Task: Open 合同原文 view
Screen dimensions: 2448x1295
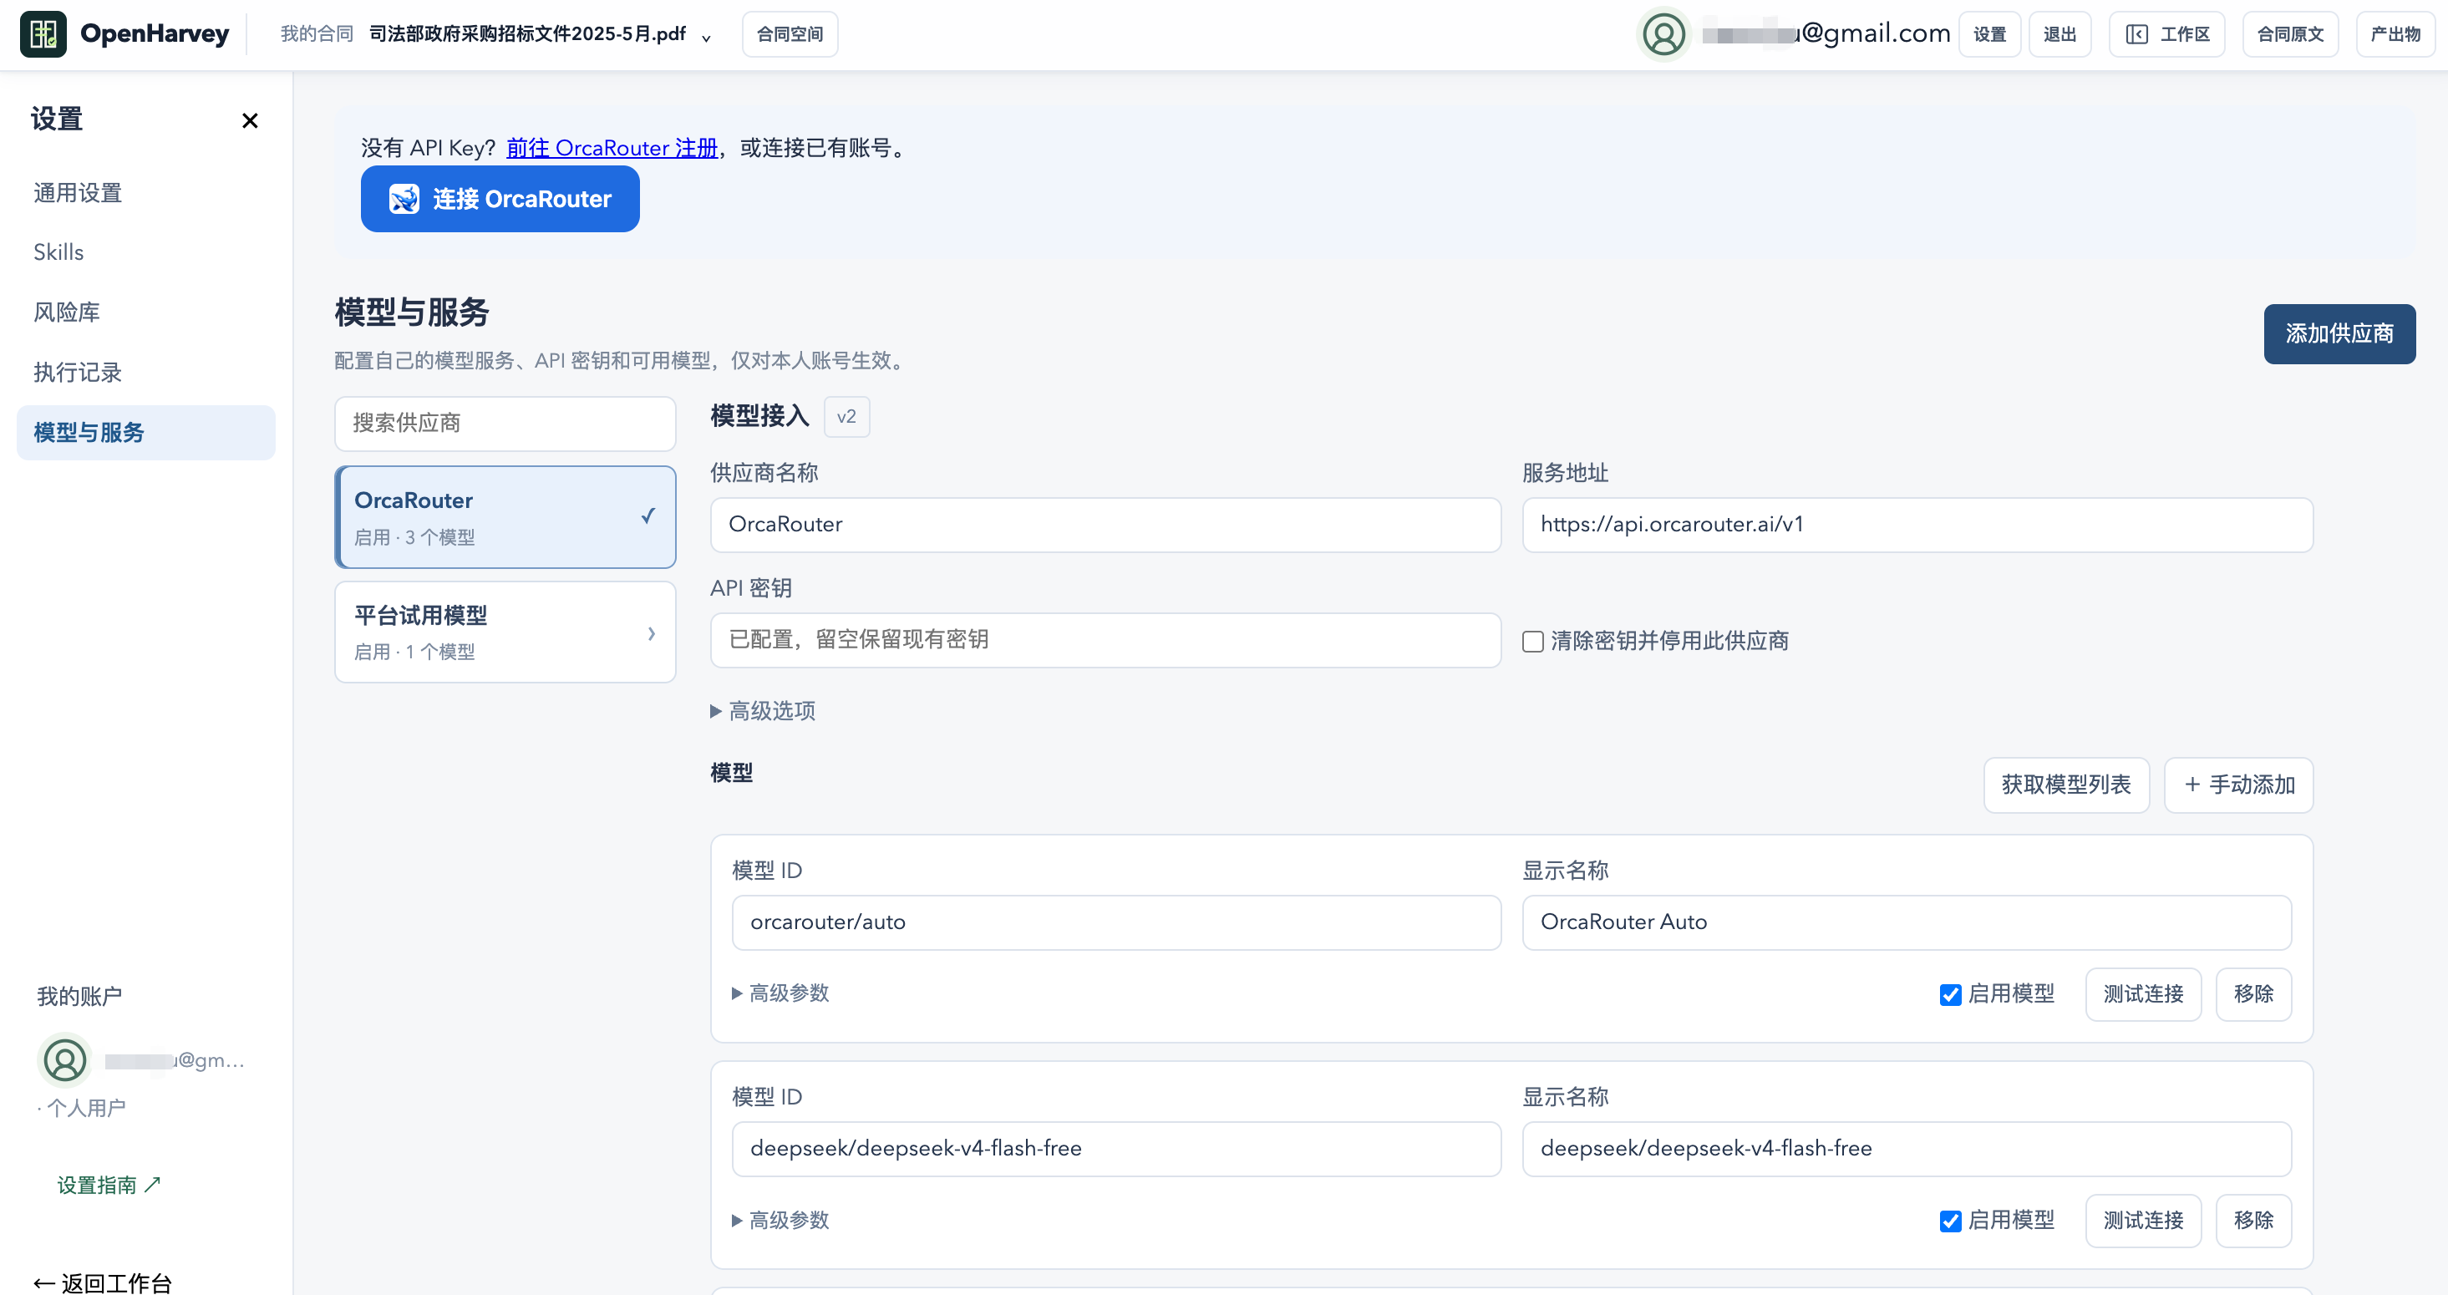Action: [2289, 34]
